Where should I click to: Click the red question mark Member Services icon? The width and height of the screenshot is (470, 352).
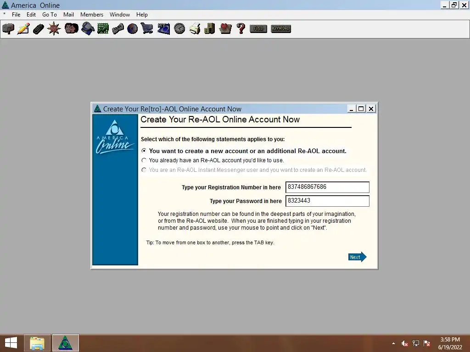tap(241, 29)
